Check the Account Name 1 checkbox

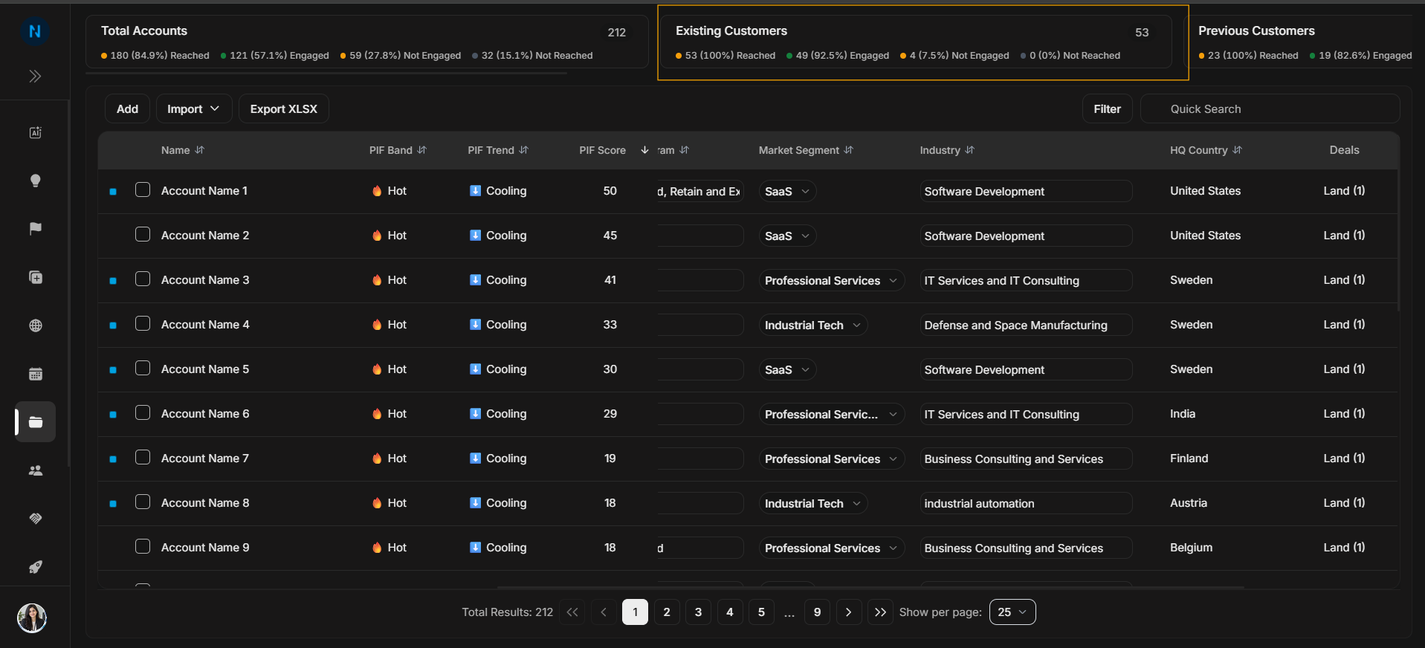(143, 189)
